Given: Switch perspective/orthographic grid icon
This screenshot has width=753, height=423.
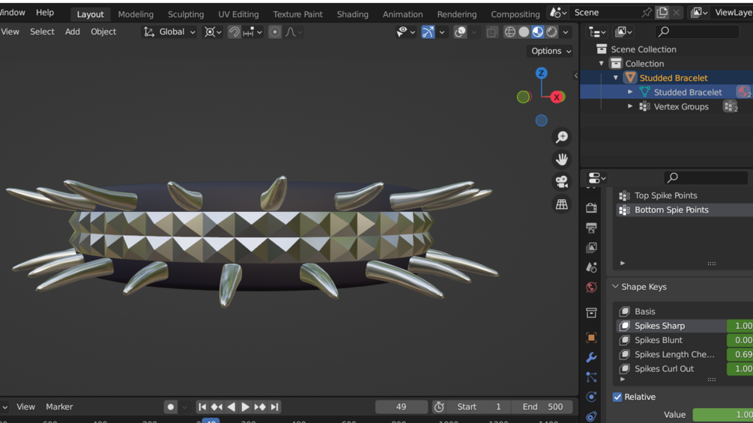Looking at the screenshot, I should coord(561,204).
